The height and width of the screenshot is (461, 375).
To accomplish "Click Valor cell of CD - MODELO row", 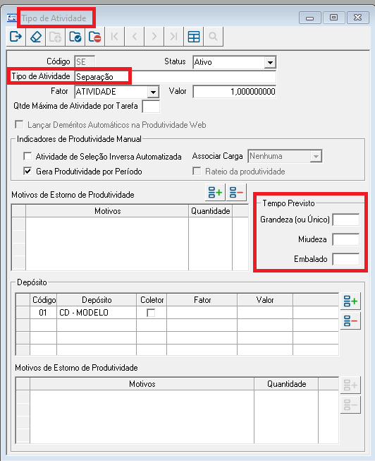I will pyautogui.click(x=265, y=313).
